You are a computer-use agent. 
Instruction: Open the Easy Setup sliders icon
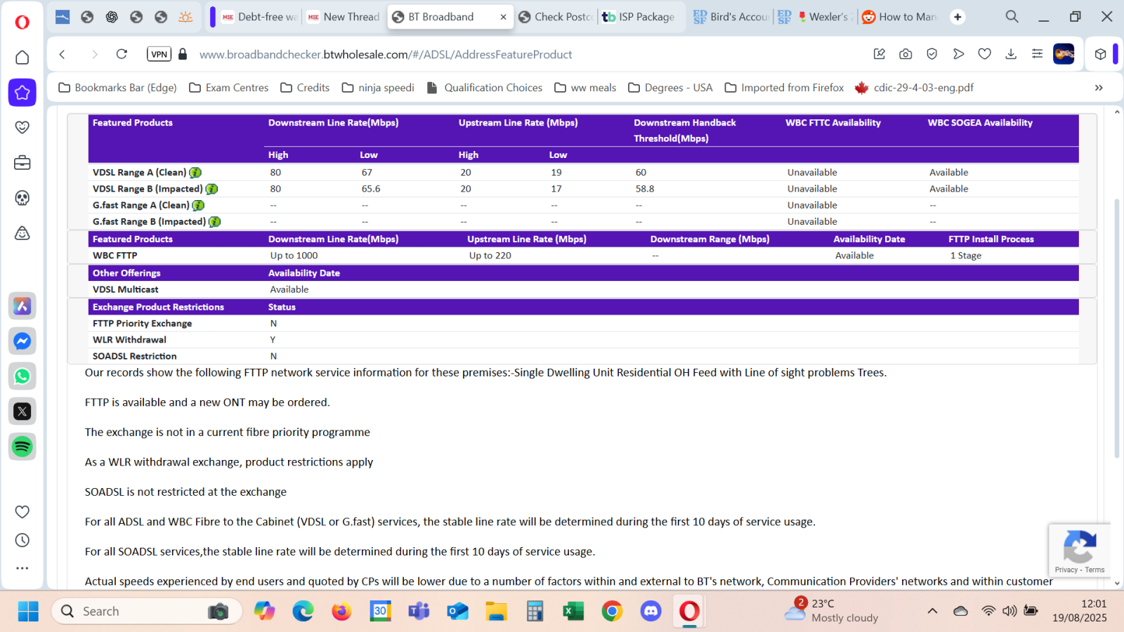[x=1037, y=54]
